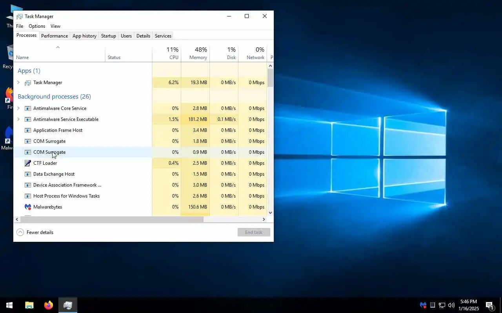Click the vertical scrollbar thumb
The width and height of the screenshot is (502, 313).
click(x=270, y=77)
